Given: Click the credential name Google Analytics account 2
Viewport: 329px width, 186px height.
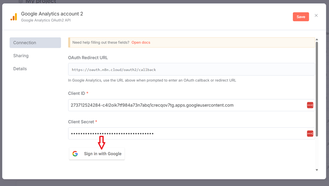Looking at the screenshot, I should pos(52,14).
